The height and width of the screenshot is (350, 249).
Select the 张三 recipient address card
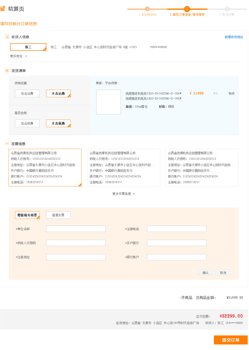28,47
